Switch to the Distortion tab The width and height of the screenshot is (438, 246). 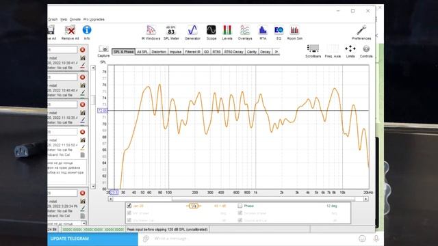pos(159,52)
